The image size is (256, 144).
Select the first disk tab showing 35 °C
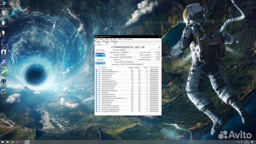(x=98, y=42)
